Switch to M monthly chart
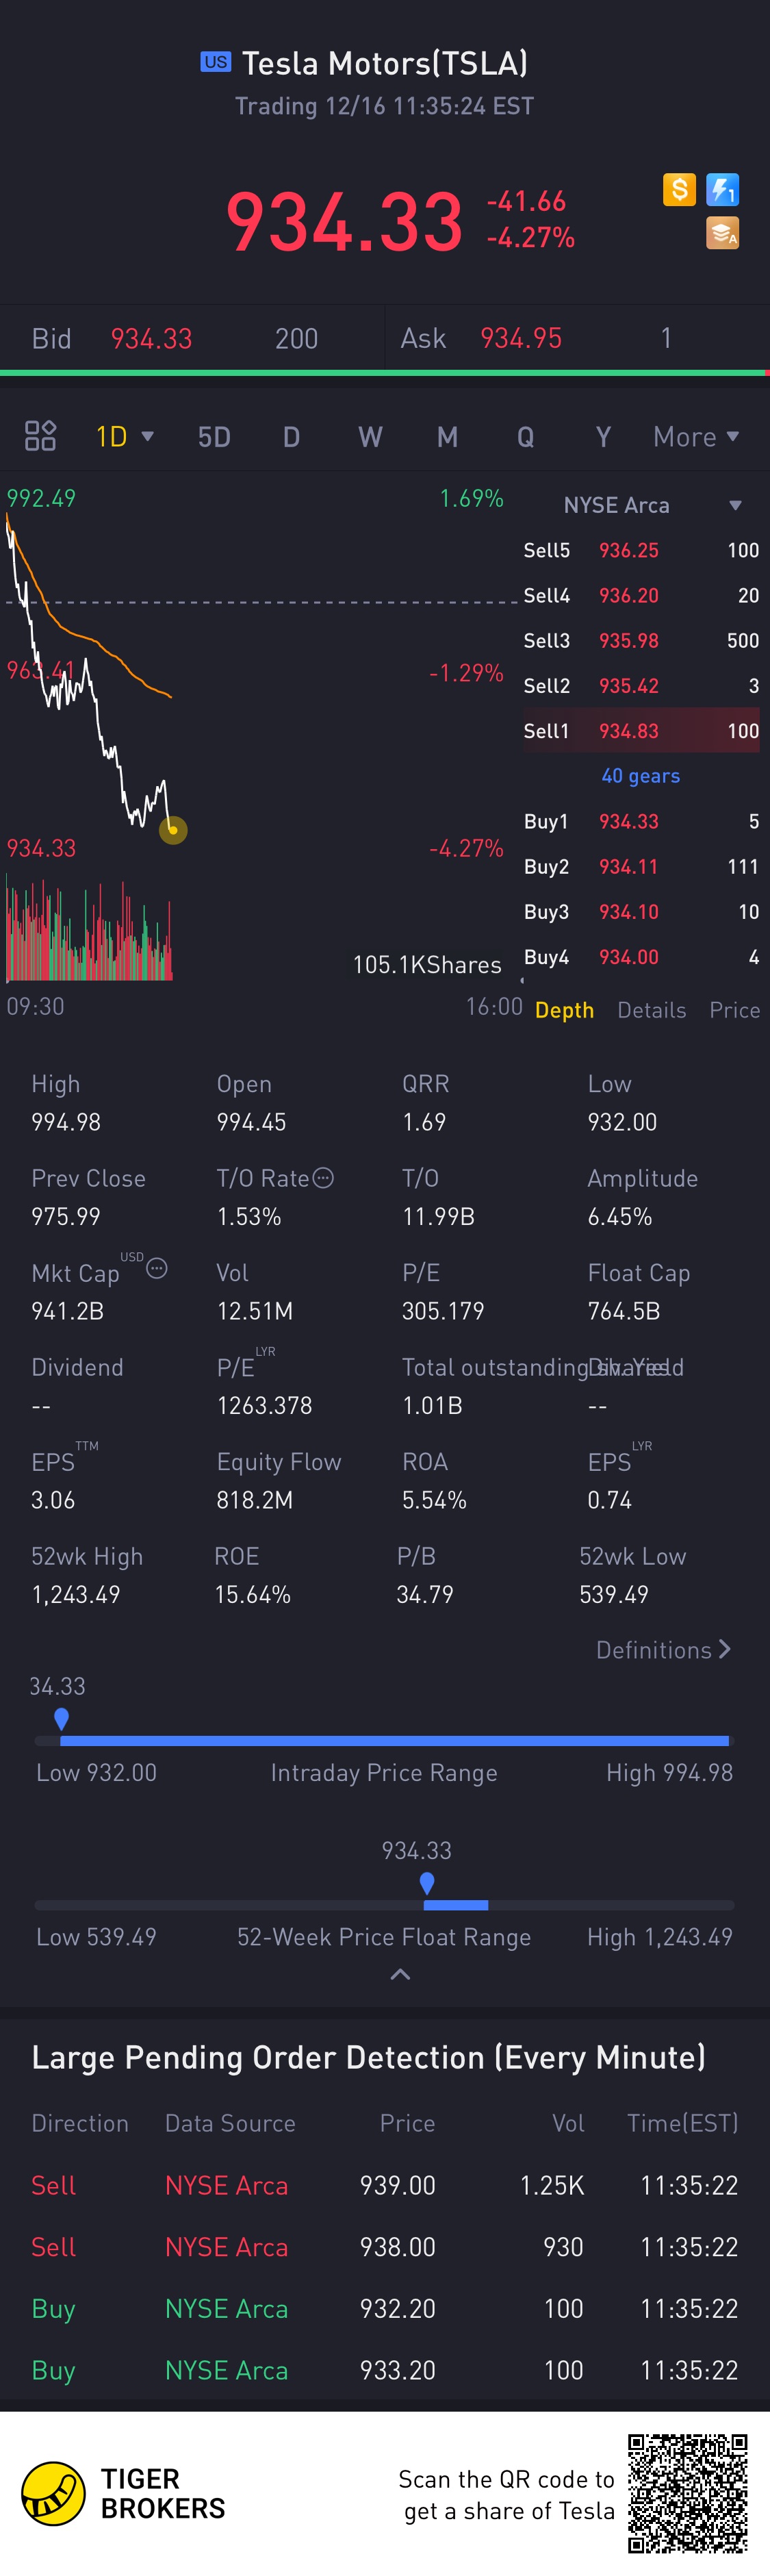The image size is (770, 2576). (x=447, y=437)
